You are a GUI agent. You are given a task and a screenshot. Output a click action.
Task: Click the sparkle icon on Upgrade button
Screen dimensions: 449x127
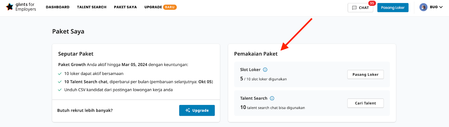pyautogui.click(x=188, y=110)
